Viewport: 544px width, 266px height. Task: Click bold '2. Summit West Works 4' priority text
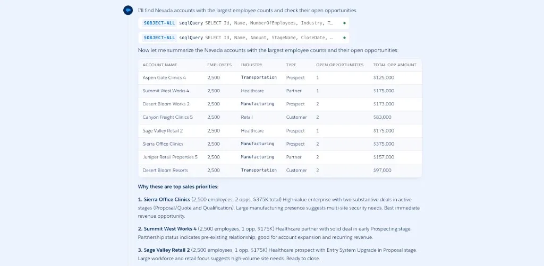pos(167,228)
